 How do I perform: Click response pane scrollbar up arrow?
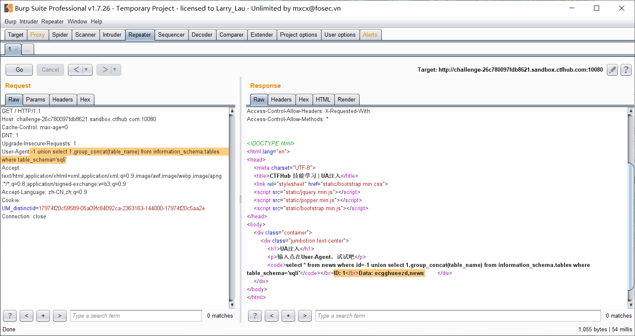(631, 111)
